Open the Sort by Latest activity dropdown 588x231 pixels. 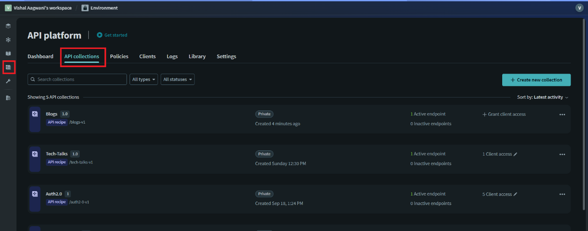pyautogui.click(x=543, y=97)
